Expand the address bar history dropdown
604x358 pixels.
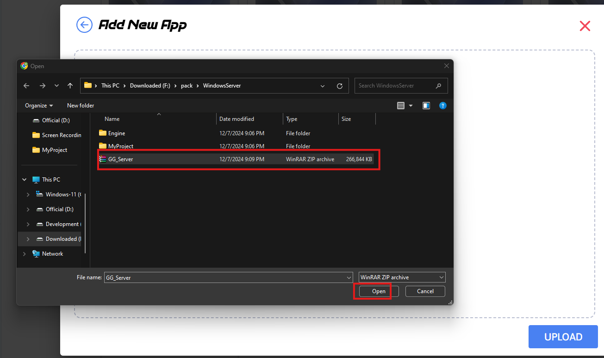(x=323, y=86)
